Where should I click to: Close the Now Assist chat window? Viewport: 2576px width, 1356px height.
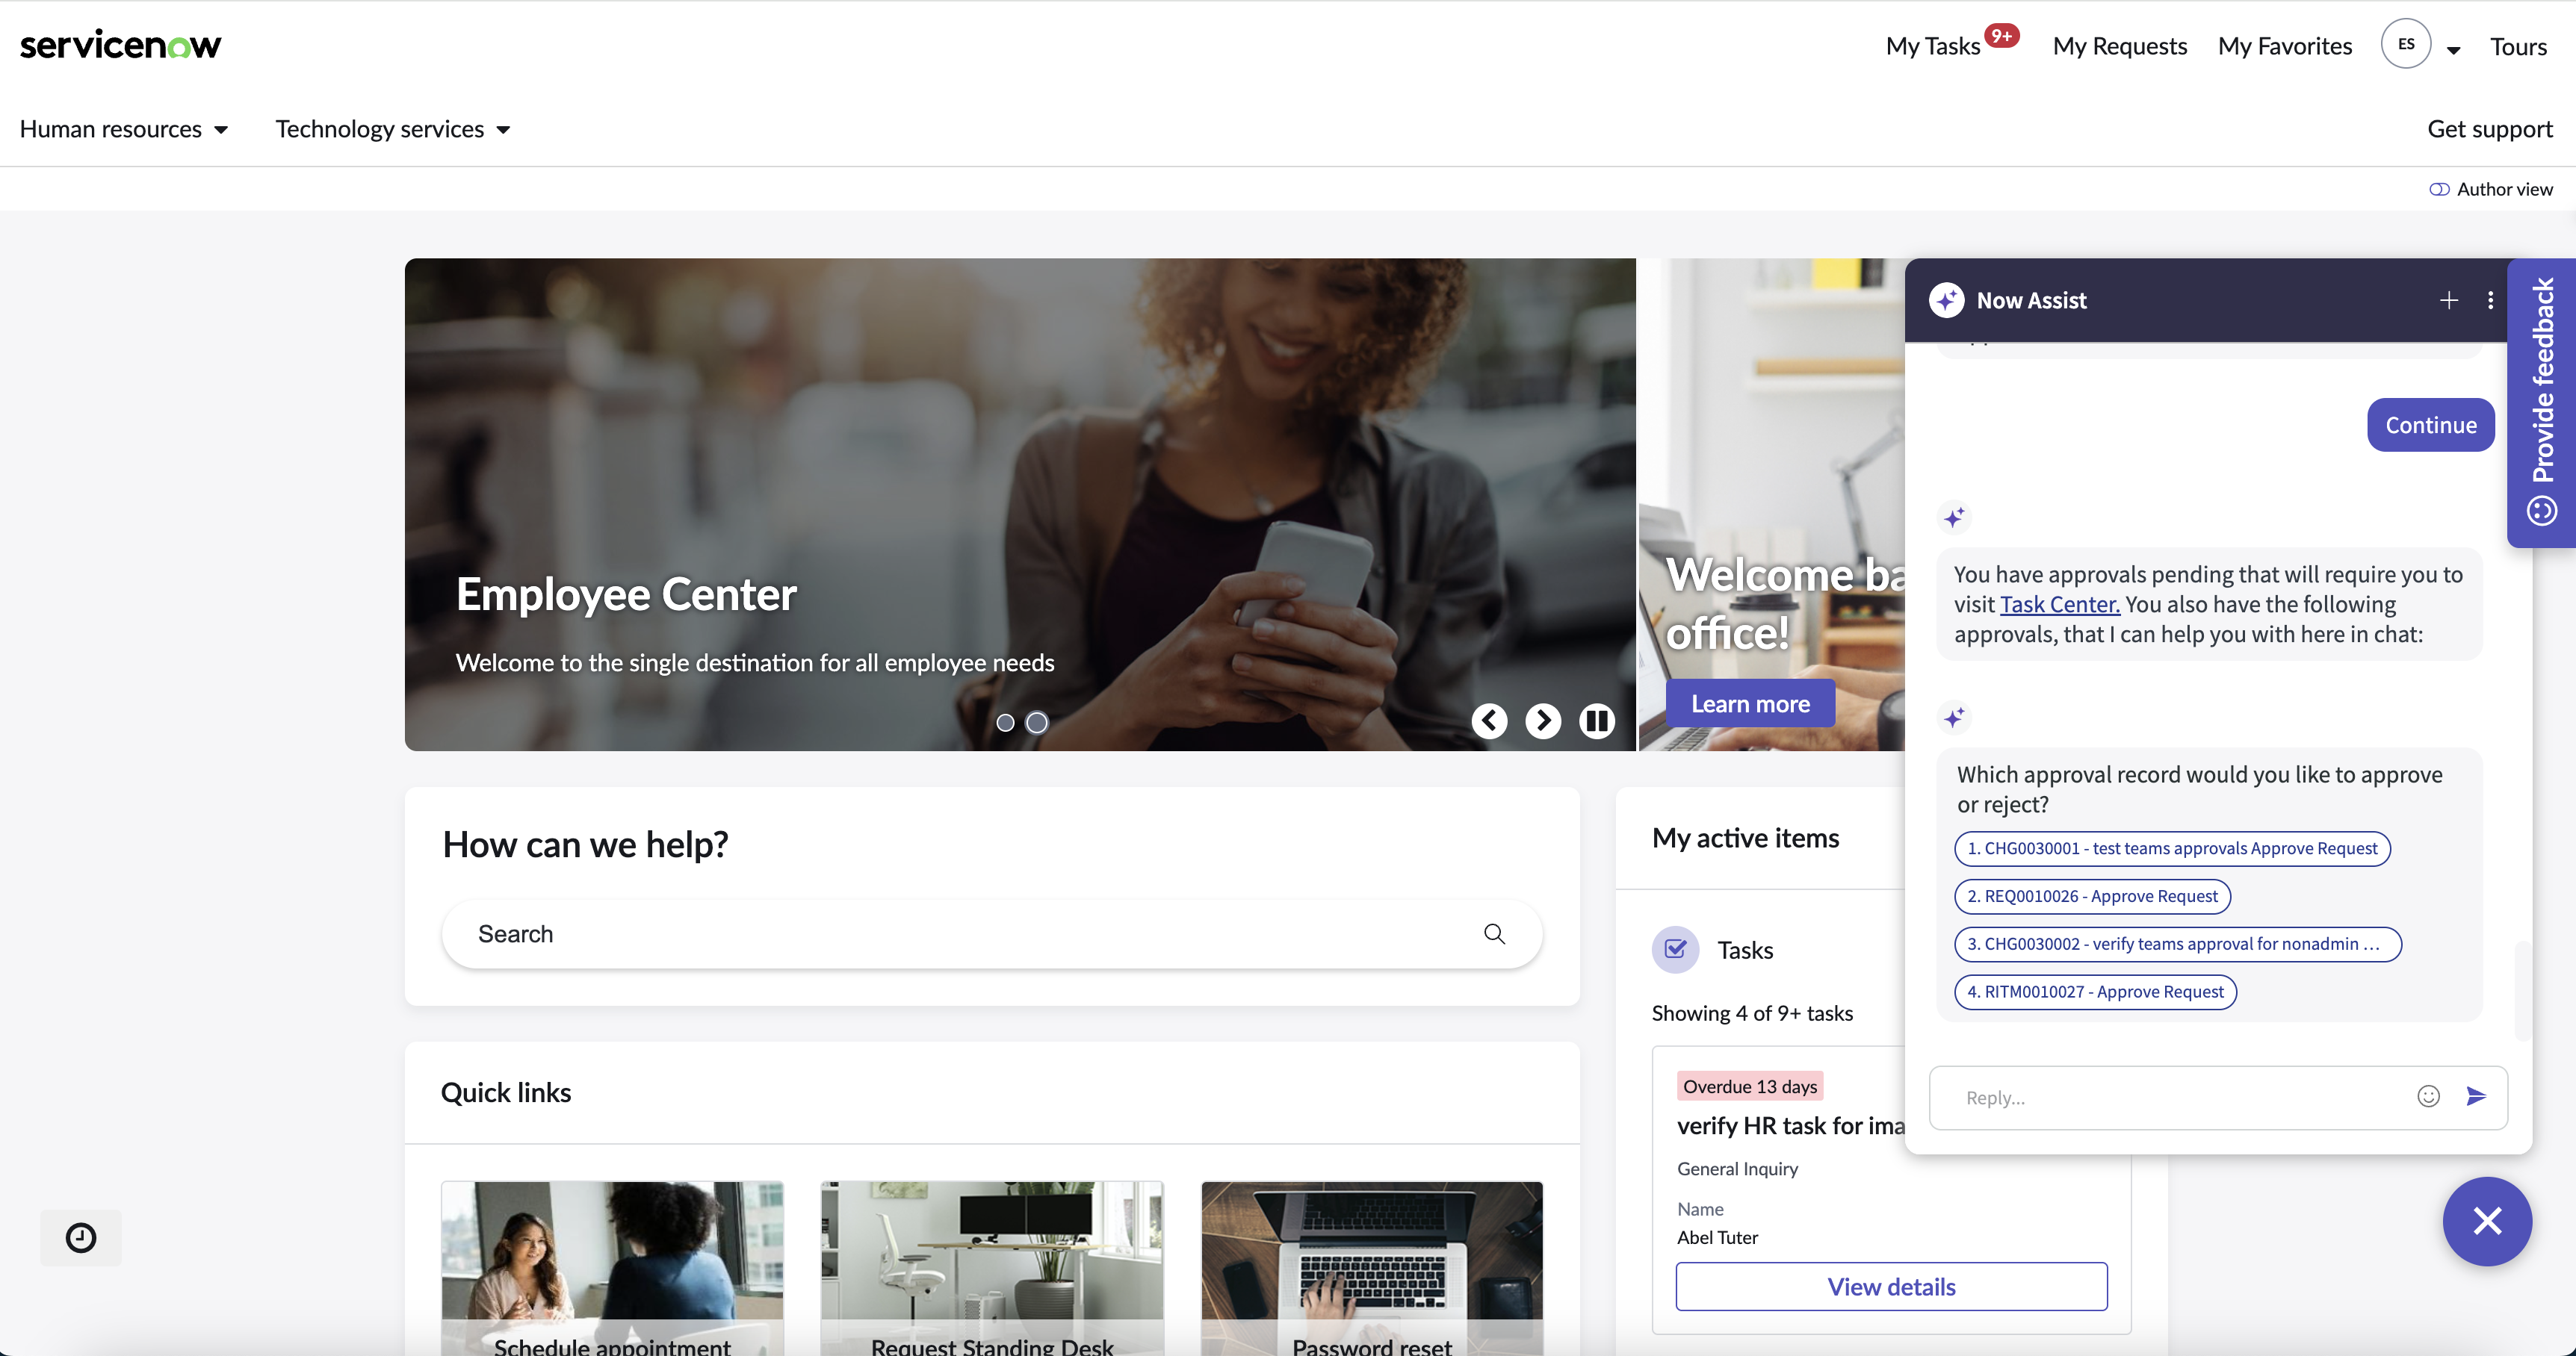pyautogui.click(x=2487, y=1220)
